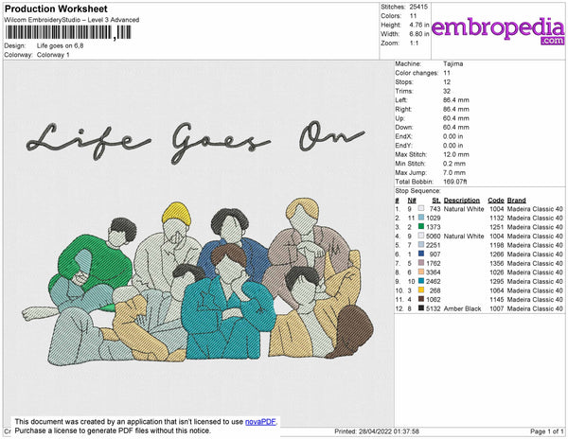This screenshot has width=568, height=439.
Task: Click the Max Stitch value '12.0 mm'
Action: [455, 154]
